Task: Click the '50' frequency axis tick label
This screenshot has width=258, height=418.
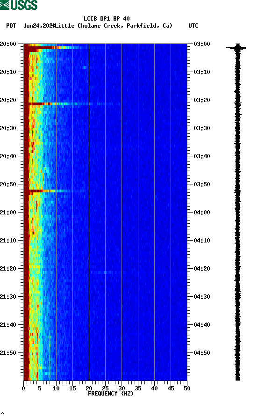Action: (x=187, y=389)
